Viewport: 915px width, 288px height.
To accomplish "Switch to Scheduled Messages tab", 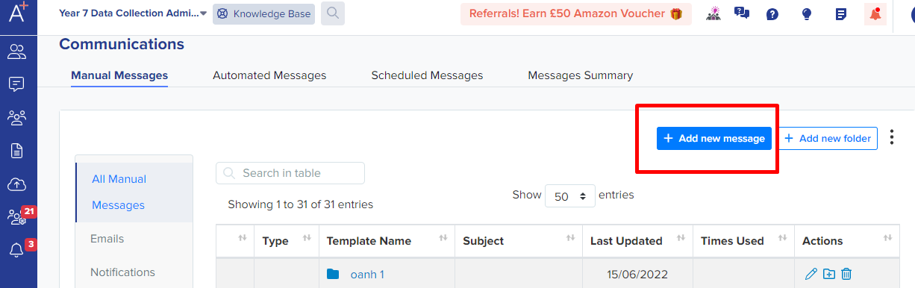I will 427,75.
